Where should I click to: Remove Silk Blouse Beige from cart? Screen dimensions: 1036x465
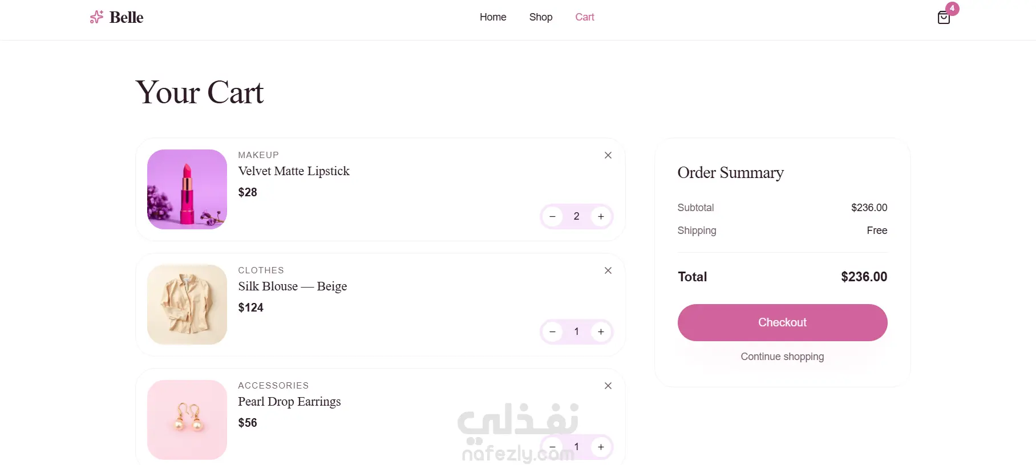(608, 270)
